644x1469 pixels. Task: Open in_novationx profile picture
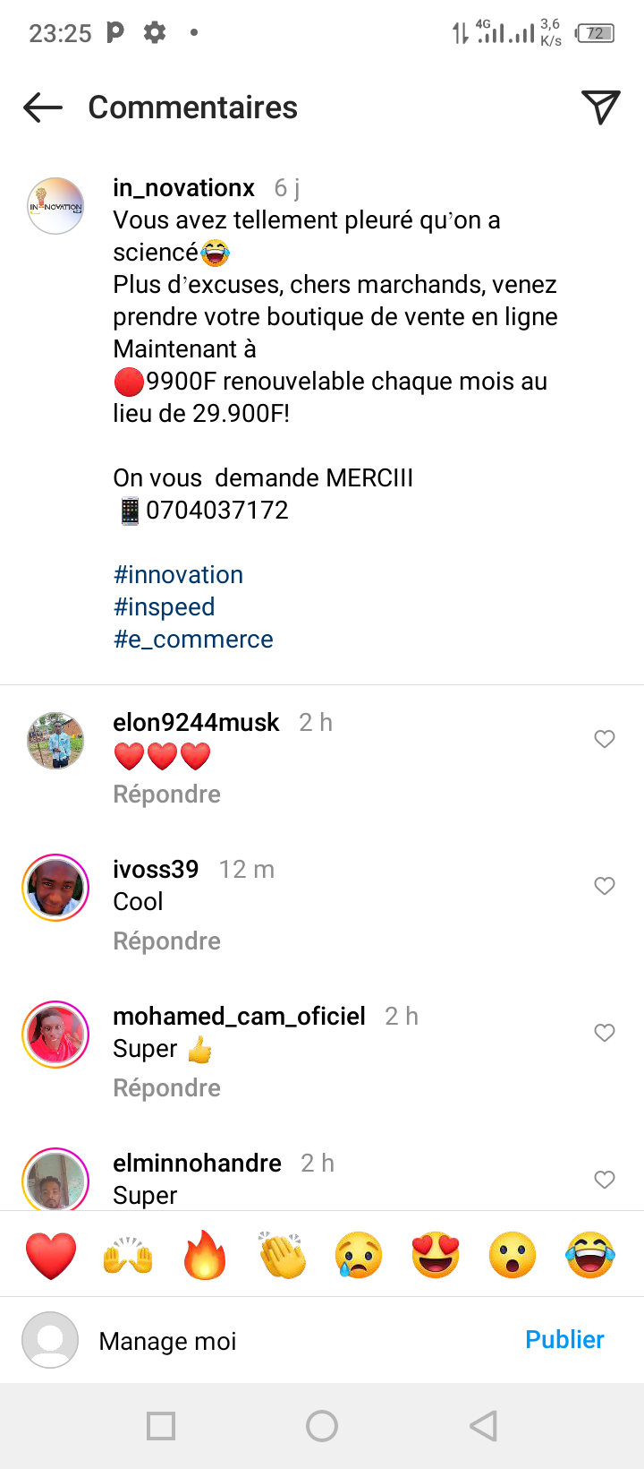pyautogui.click(x=55, y=206)
